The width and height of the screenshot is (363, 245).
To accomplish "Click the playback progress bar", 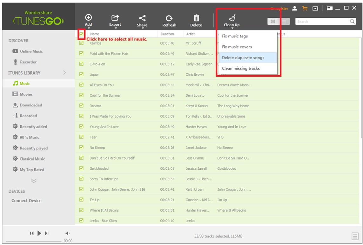I will pyautogui.click(x=34, y=241).
